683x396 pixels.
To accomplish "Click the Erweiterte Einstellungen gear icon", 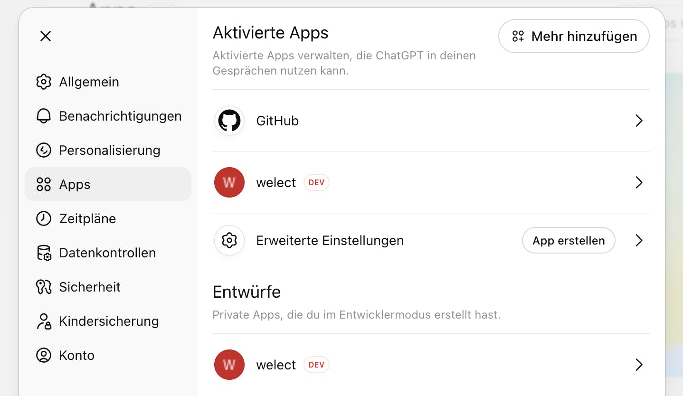I will pyautogui.click(x=229, y=240).
